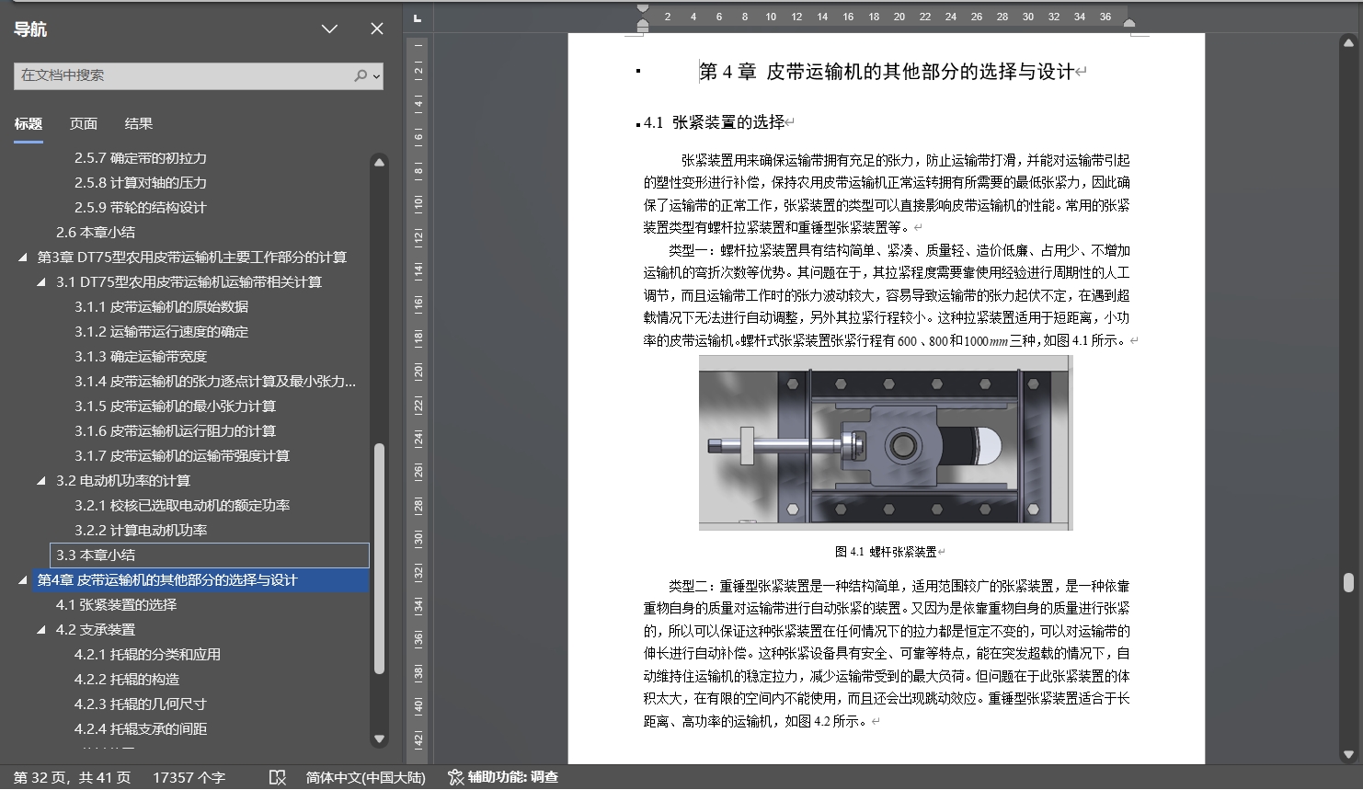Click the search magnifier icon
Viewport: 1363px width, 790px height.
click(x=361, y=75)
